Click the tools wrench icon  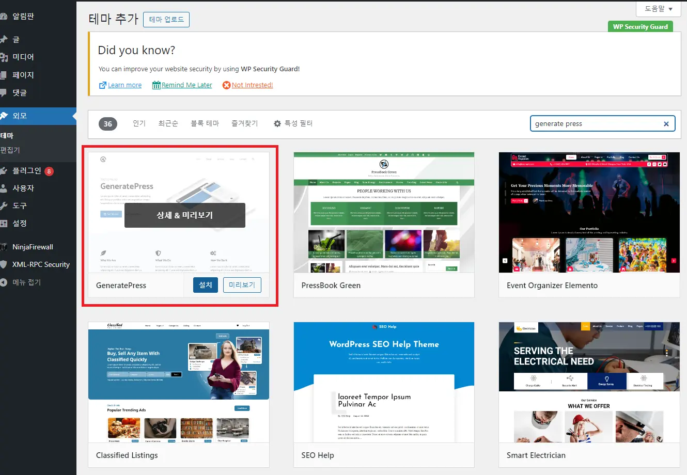4,205
